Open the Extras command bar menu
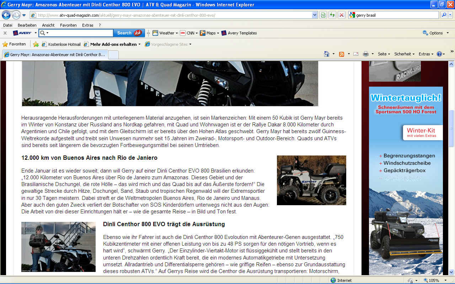The image size is (455, 284). [426, 54]
